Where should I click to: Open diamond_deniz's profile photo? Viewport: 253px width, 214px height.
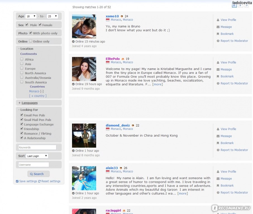pos(84,136)
